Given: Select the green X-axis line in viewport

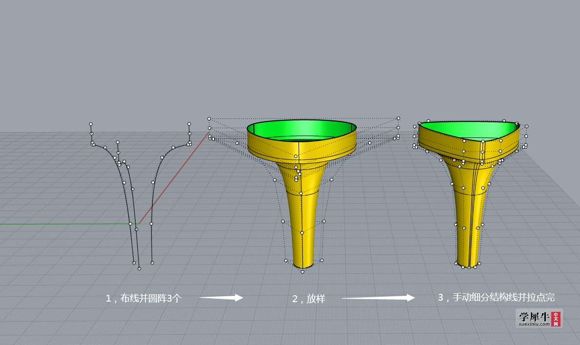Looking at the screenshot, I should (x=69, y=224).
